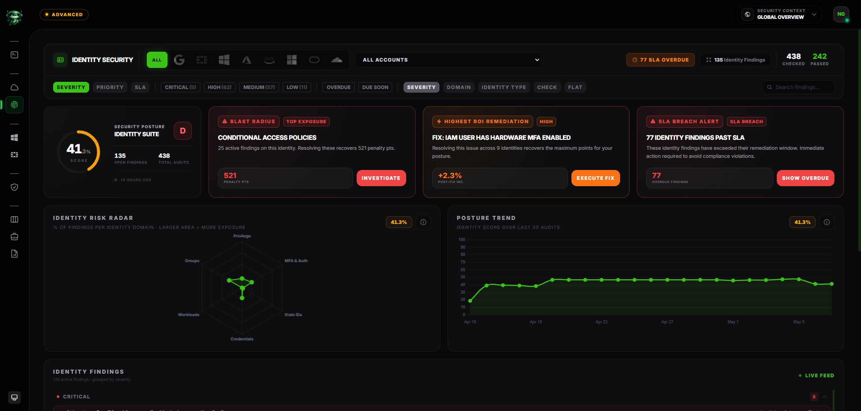
Task: Click the LIVE FEED indicator
Action: coord(816,375)
